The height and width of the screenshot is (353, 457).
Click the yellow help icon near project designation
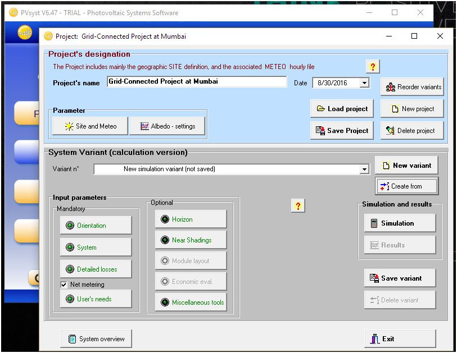click(x=373, y=66)
